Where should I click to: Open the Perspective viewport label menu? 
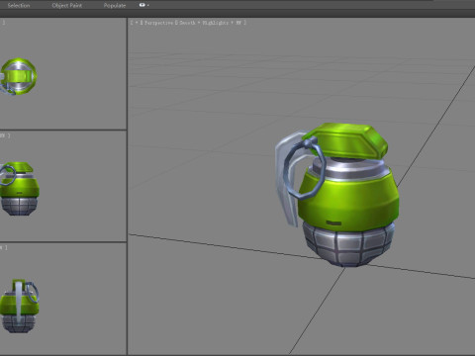(158, 23)
